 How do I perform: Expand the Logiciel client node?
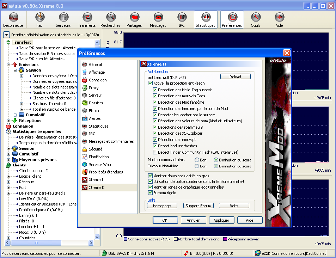tap(9, 176)
